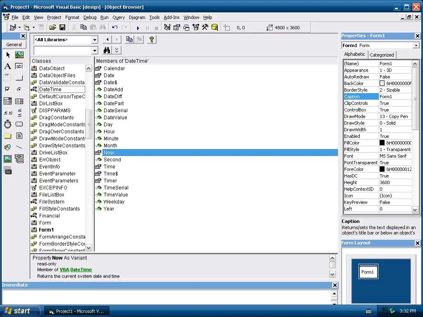
Task: Select the Weekday member
Action: 114,201
